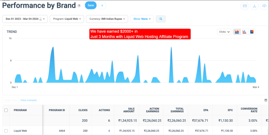This screenshot has width=269, height=135.
Task: Select the area chart view icon
Action: click(x=237, y=32)
